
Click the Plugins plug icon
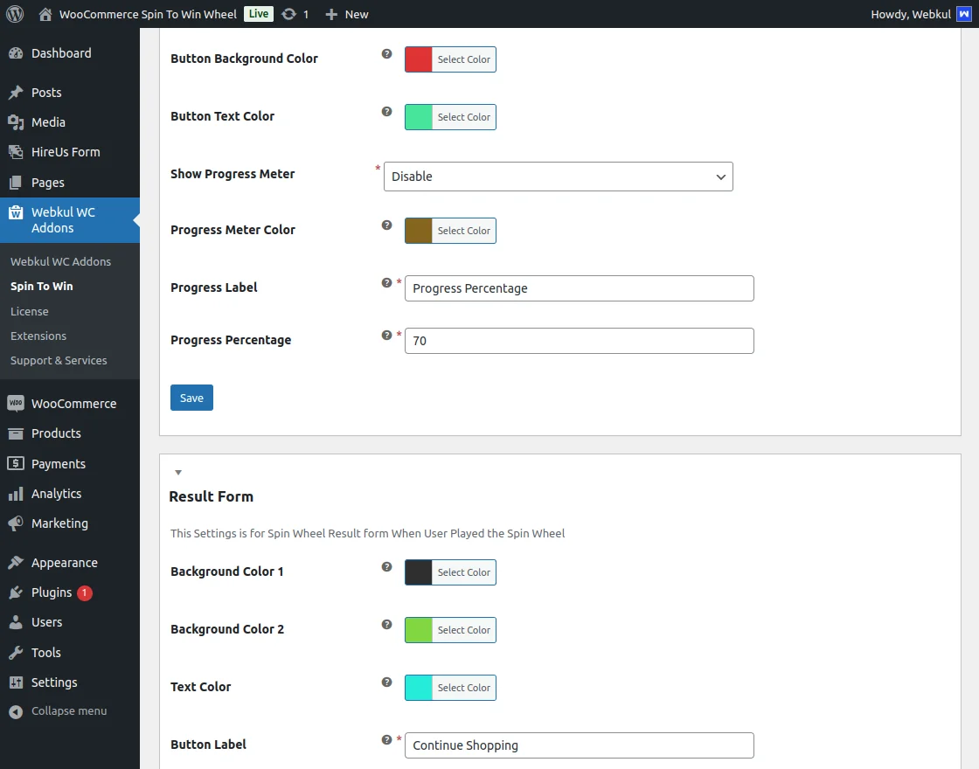tap(16, 592)
